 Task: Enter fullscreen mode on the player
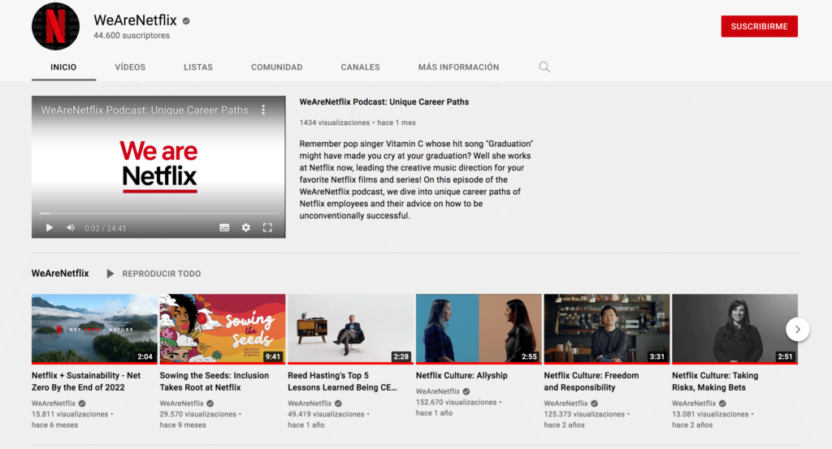267,228
